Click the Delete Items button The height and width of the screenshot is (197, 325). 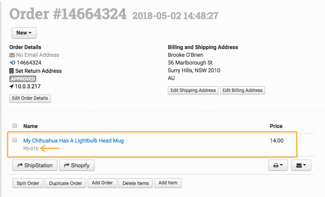pos(136,183)
